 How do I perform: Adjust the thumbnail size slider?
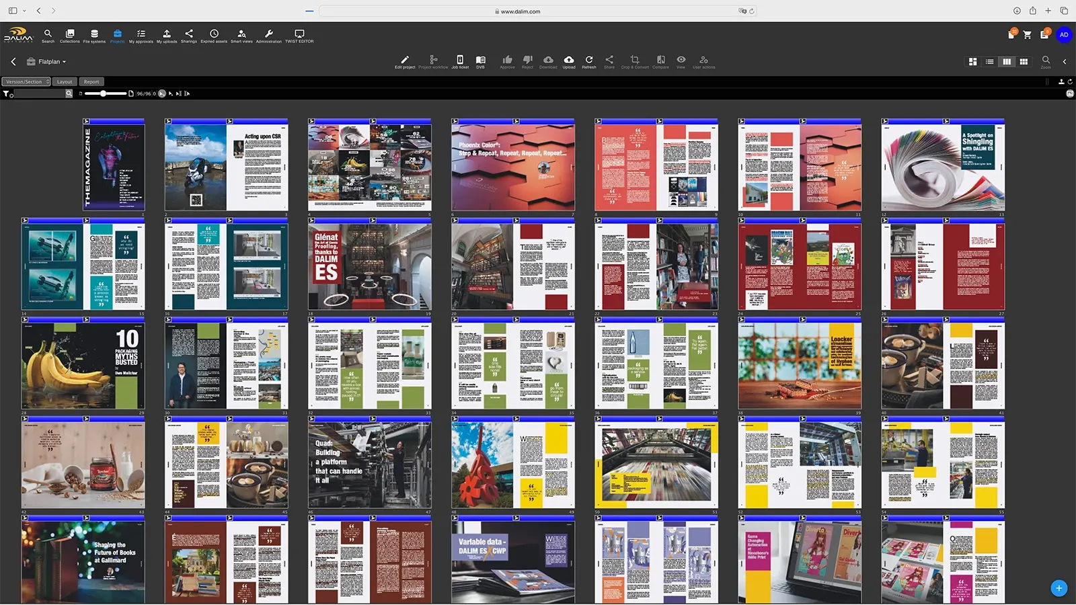(103, 93)
